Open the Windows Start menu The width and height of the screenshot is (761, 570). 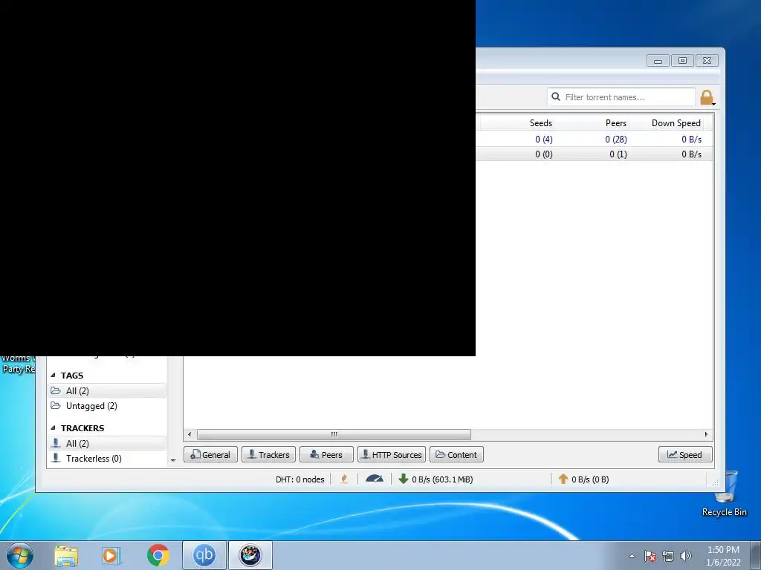pos(20,555)
